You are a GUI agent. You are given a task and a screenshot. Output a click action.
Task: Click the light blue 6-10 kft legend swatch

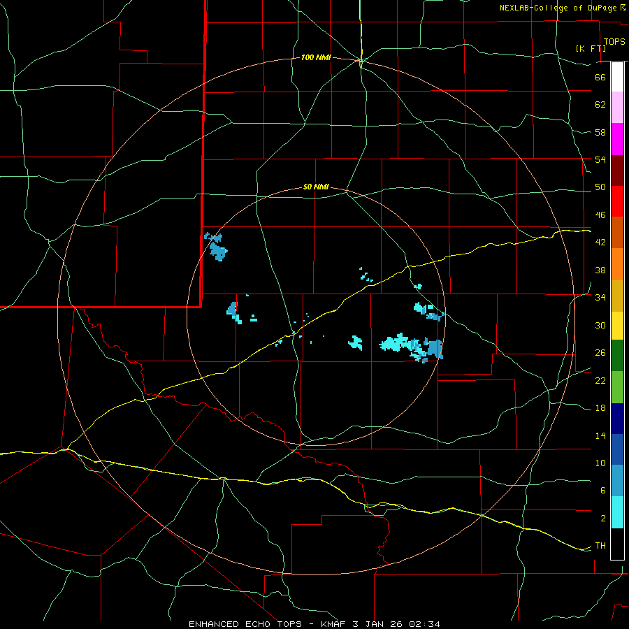[x=617, y=481]
